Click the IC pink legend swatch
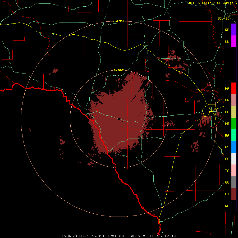Image resolution: width=238 pixels, height=238 pixels. [x=234, y=171]
